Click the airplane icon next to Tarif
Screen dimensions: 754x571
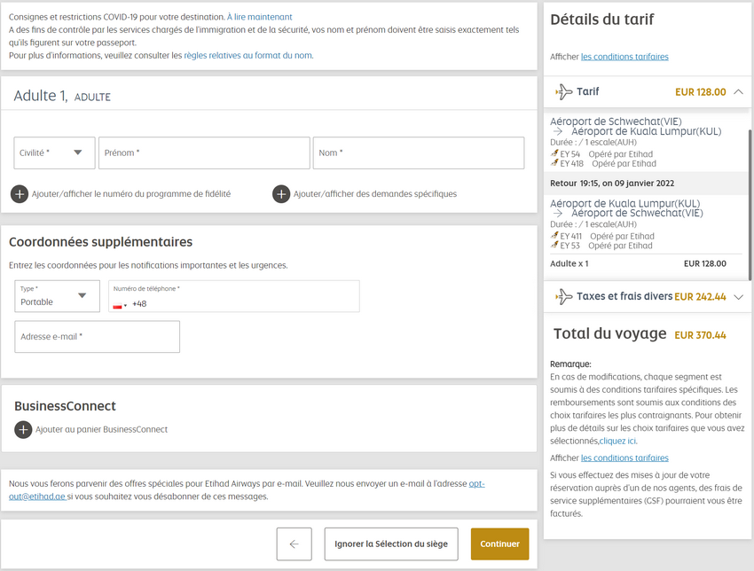[563, 92]
